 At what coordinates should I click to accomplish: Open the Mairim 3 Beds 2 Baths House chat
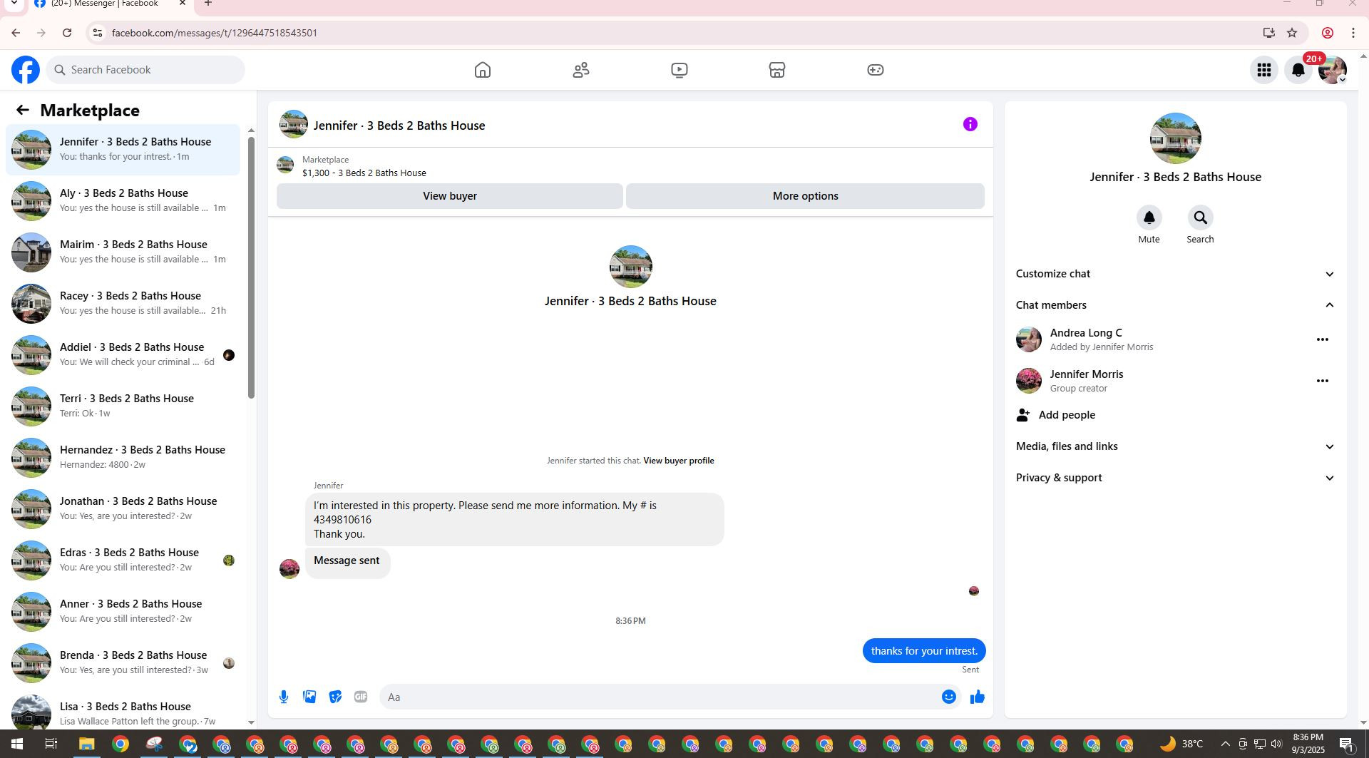[123, 252]
